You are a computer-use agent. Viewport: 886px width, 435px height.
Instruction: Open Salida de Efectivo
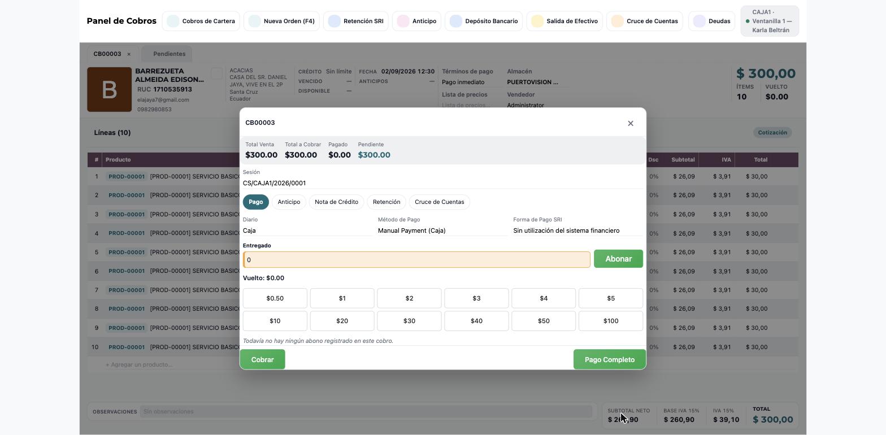pos(564,21)
